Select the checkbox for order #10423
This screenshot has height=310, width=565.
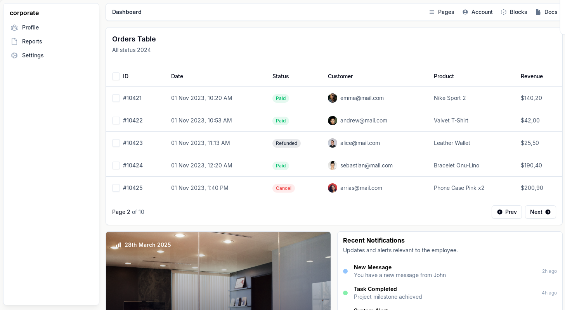(x=116, y=143)
